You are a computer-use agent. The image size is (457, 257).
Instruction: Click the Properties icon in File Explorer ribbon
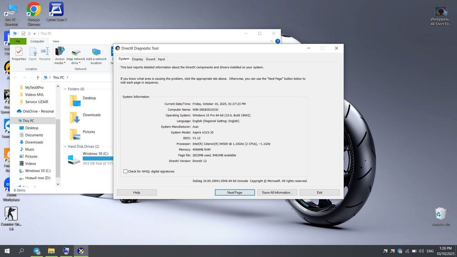point(19,53)
